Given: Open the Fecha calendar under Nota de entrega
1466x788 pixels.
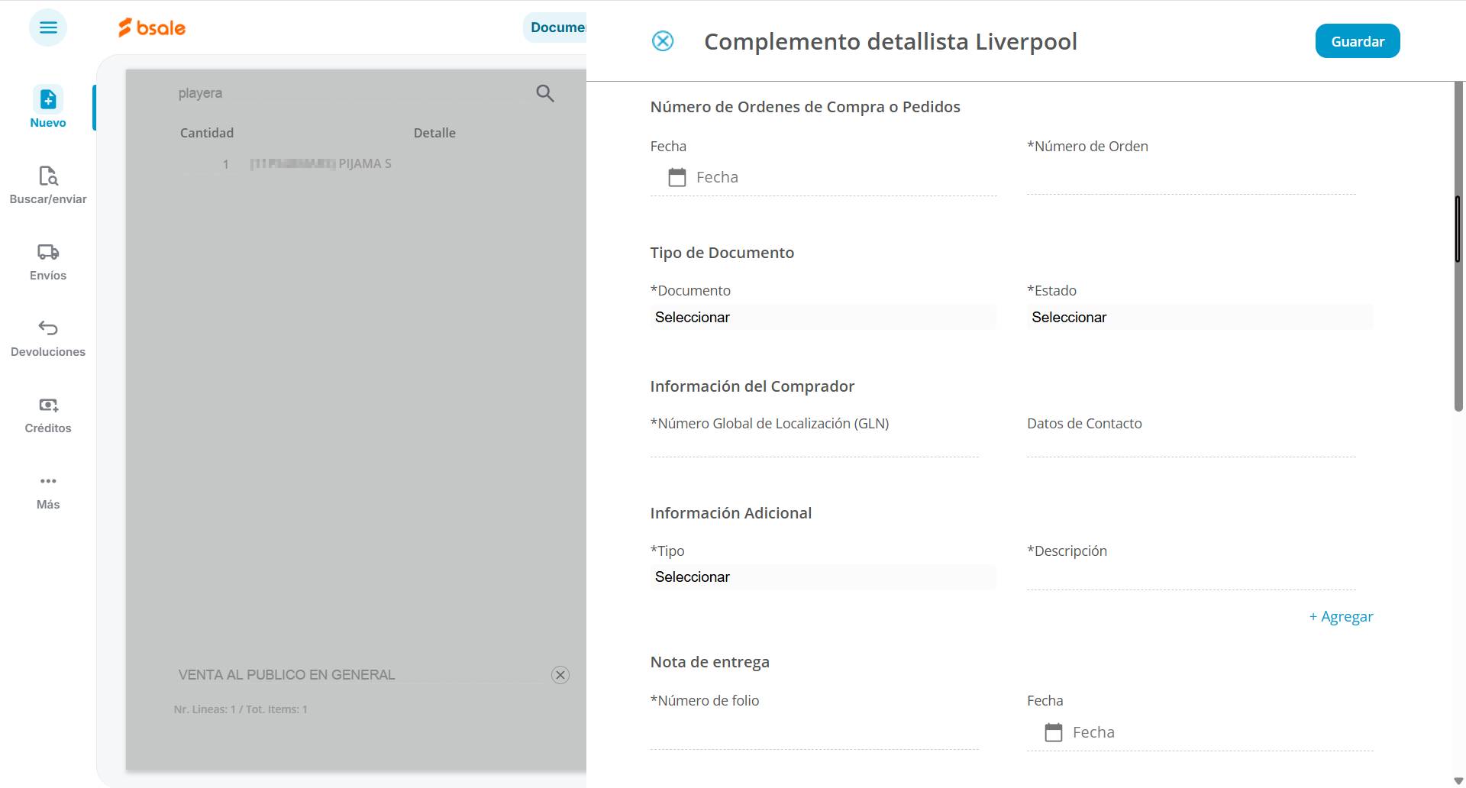Looking at the screenshot, I should pyautogui.click(x=1054, y=732).
